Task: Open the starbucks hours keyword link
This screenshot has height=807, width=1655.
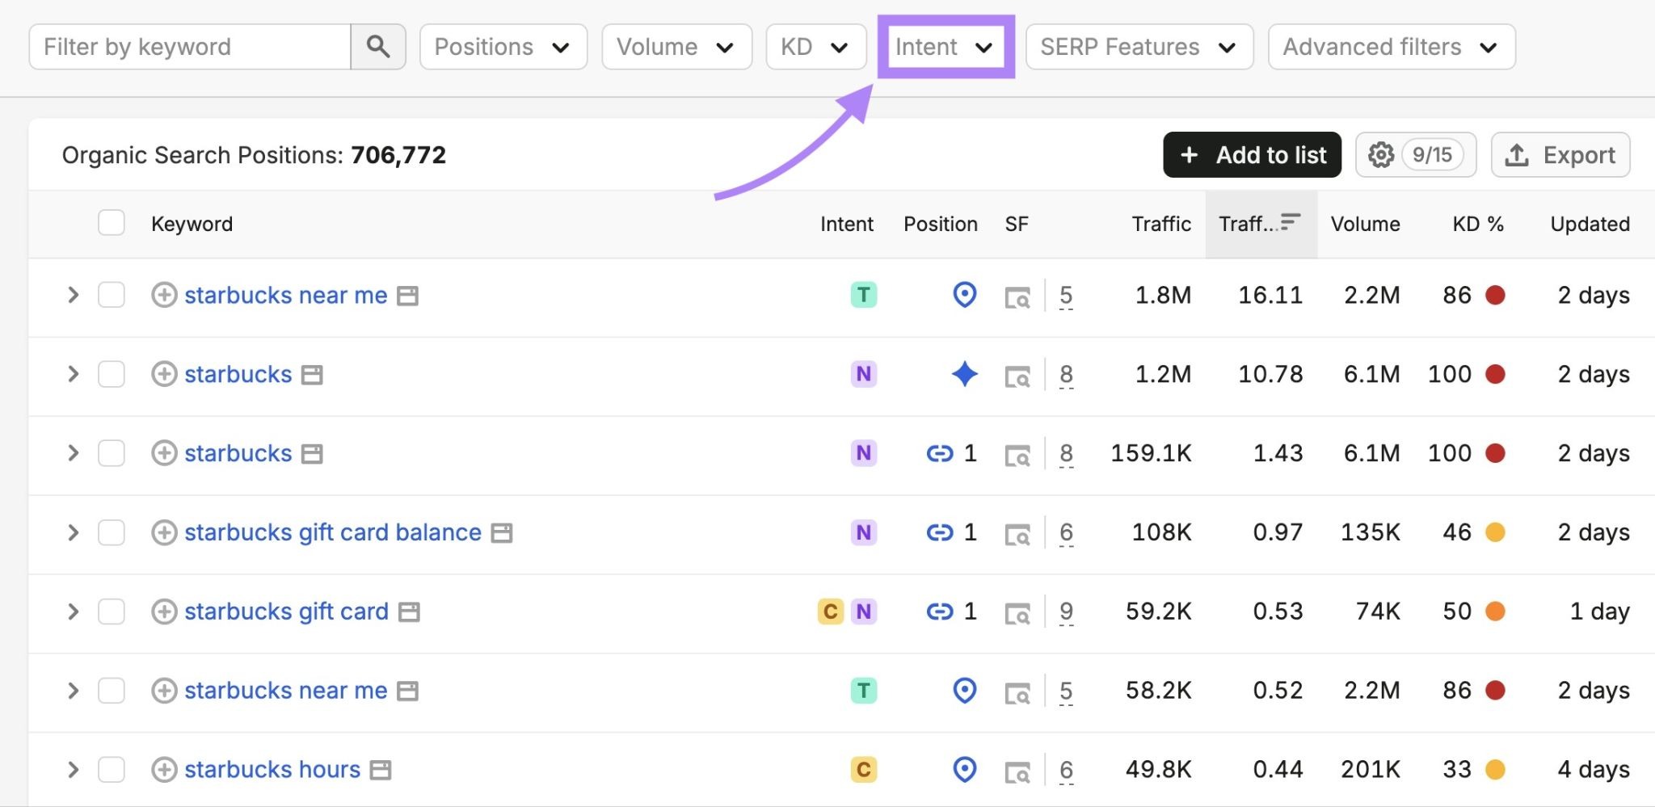Action: coord(272,770)
